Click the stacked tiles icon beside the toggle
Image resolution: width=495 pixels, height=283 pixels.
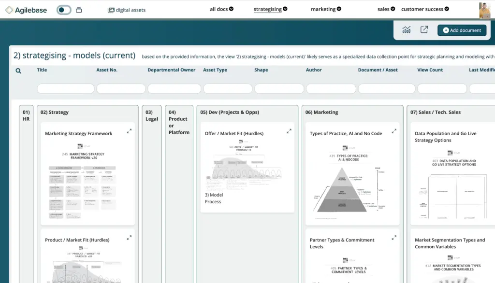(x=79, y=10)
